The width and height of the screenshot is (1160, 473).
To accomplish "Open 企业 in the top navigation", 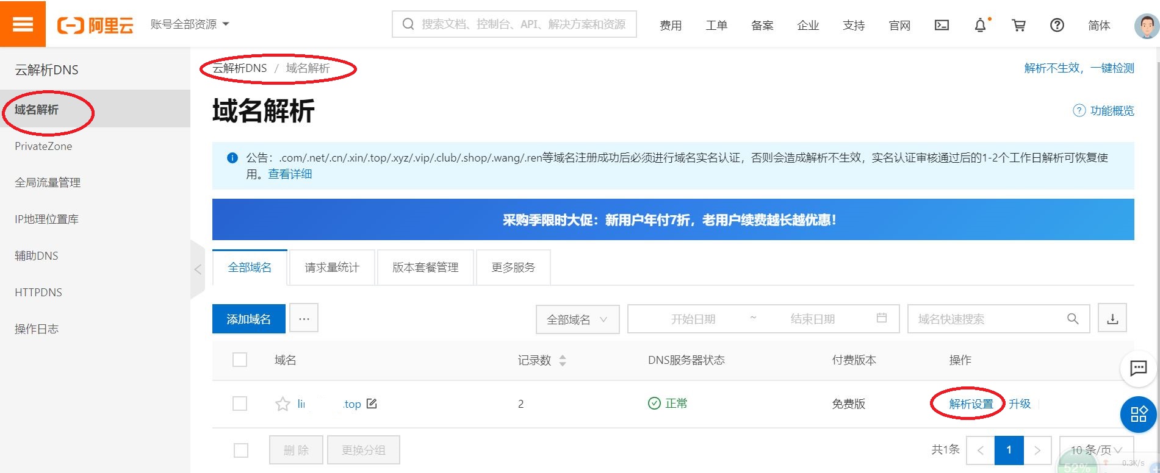I will [808, 26].
